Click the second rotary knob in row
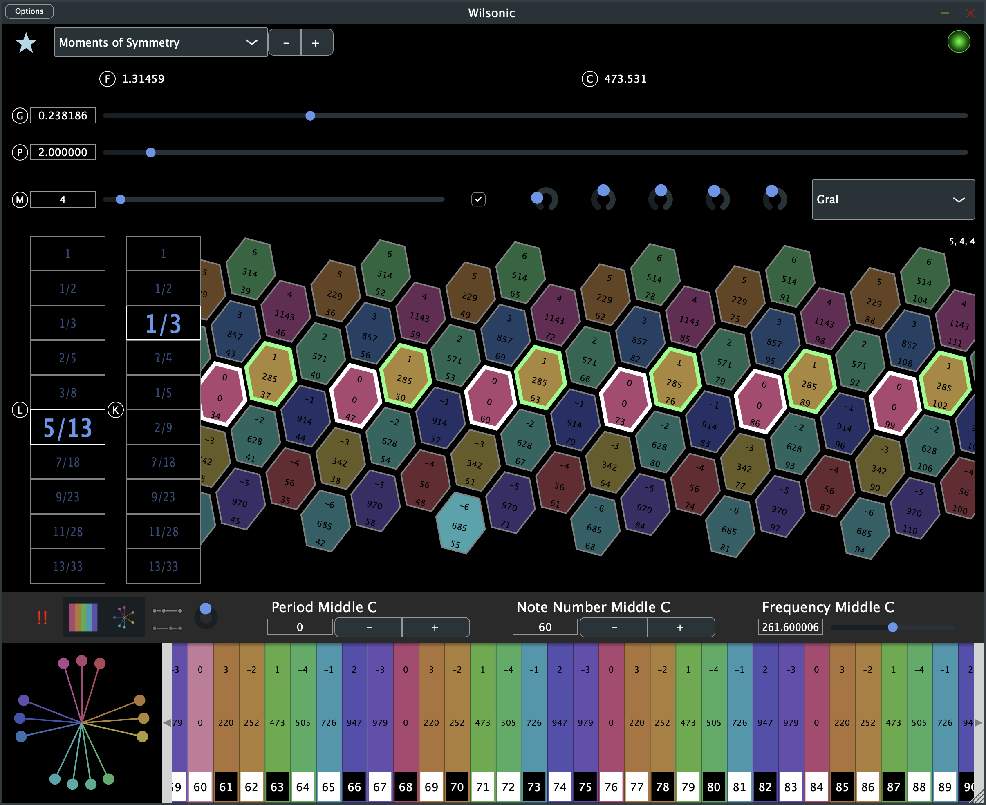986x805 pixels. [603, 199]
